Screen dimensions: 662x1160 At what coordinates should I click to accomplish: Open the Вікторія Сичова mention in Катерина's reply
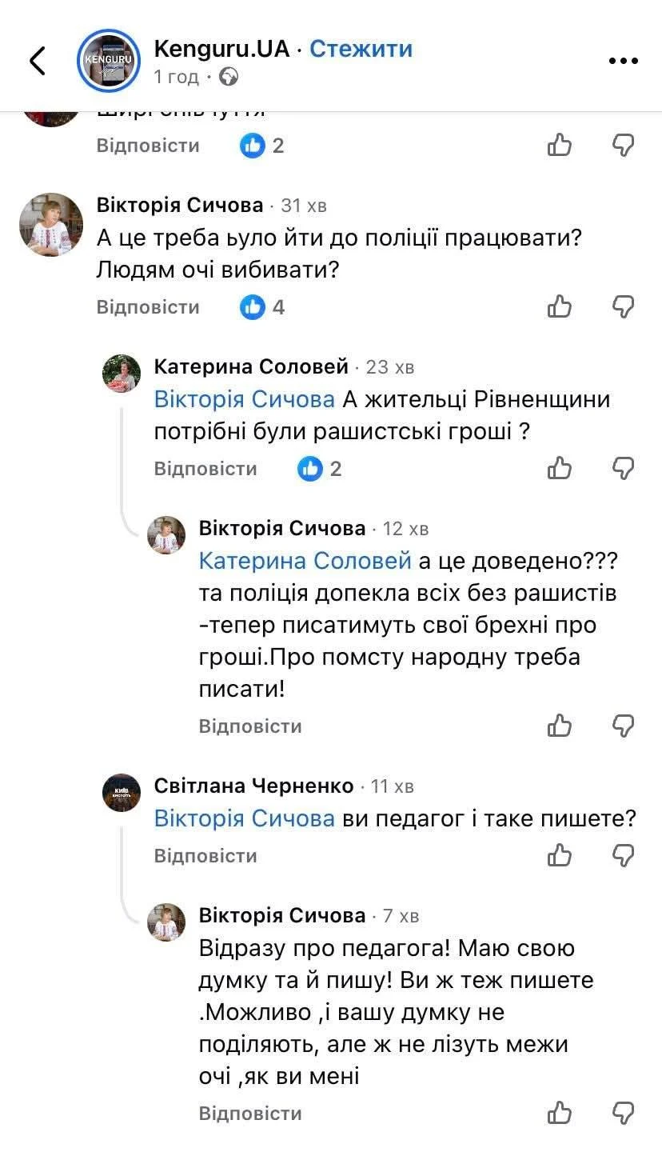pyautogui.click(x=244, y=398)
